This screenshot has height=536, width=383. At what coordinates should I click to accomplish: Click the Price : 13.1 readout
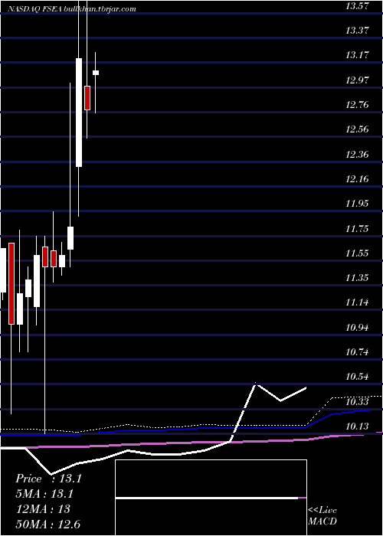pyautogui.click(x=48, y=479)
